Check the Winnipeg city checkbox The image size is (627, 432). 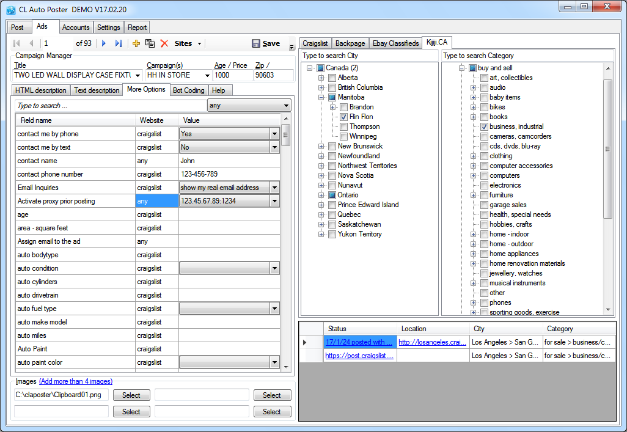343,137
